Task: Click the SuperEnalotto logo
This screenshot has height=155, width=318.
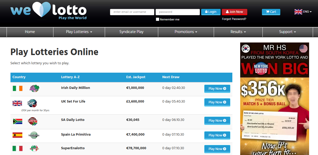Action: coord(34,148)
